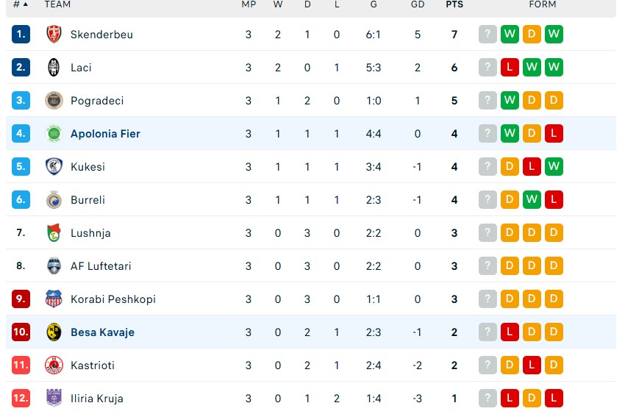Click the Burreli club logo
This screenshot has width=625, height=414.
coord(54,200)
